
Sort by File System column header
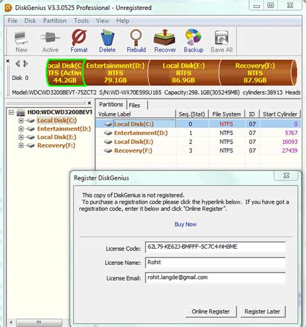(x=227, y=114)
